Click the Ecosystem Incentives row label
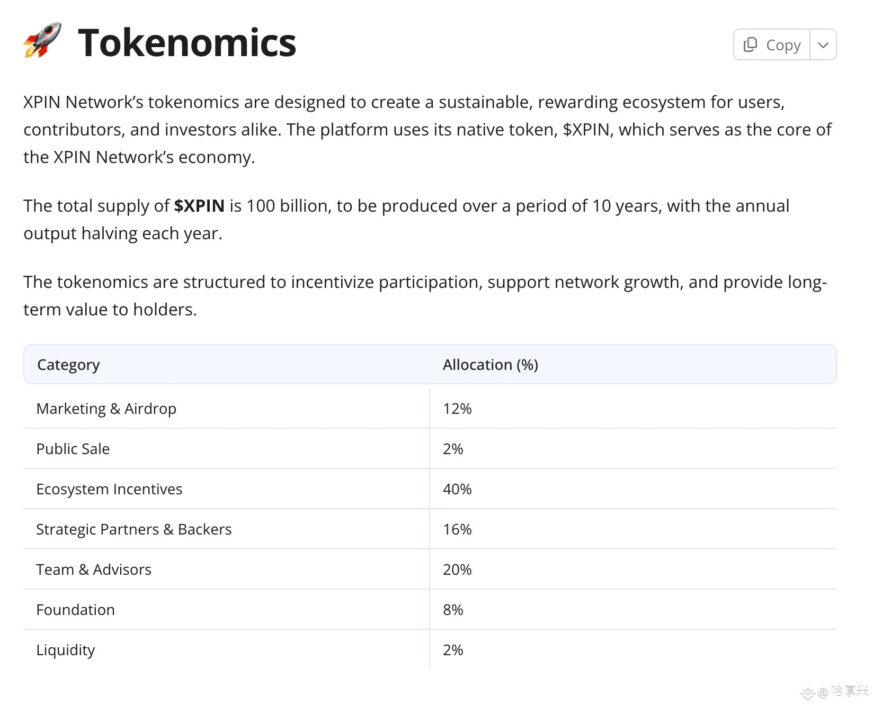Screen dimensions: 873x706 click(109, 489)
